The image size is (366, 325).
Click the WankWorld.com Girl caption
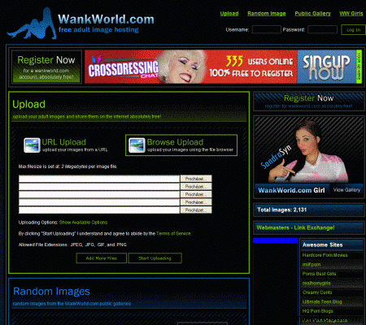click(x=291, y=190)
